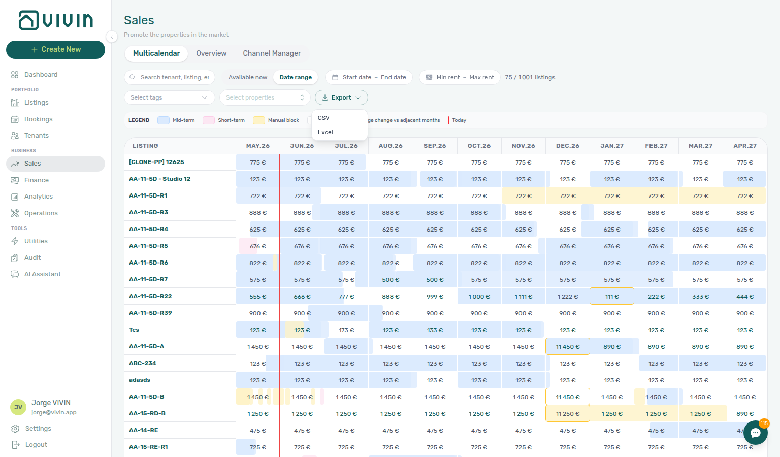Open the Tenants people icon
The width and height of the screenshot is (780, 457).
tap(15, 136)
